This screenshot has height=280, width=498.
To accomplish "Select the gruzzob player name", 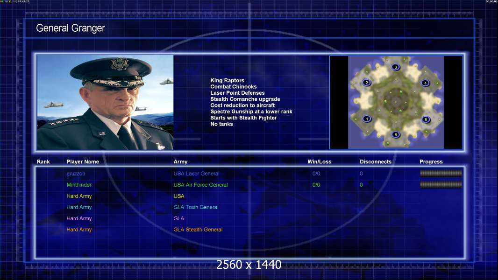I will 76,174.
